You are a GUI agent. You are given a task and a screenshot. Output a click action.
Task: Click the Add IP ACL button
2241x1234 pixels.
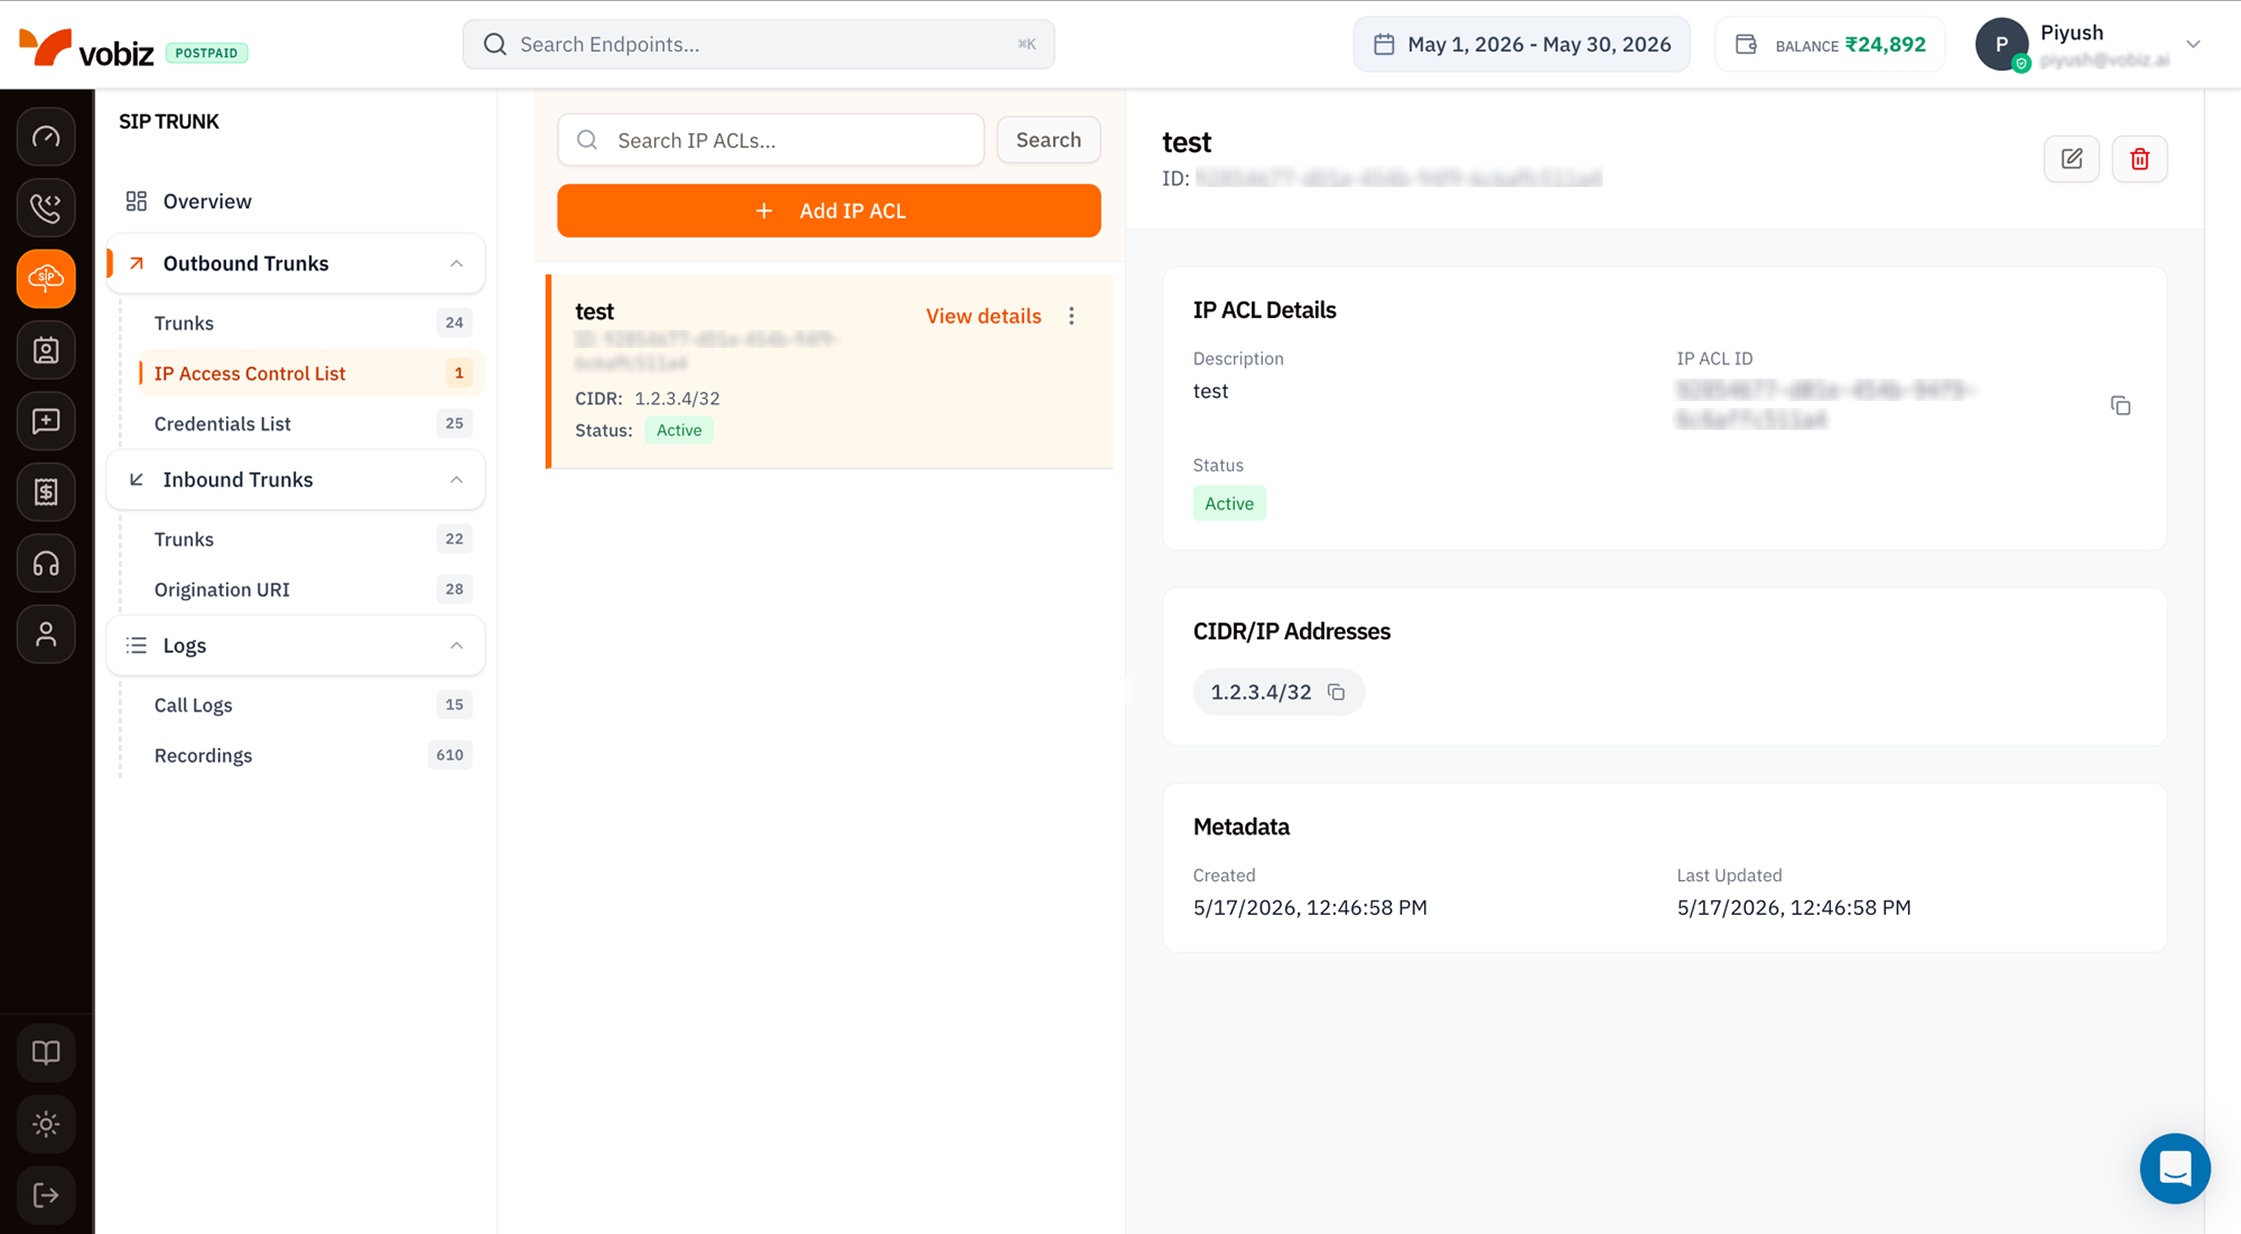[829, 211]
